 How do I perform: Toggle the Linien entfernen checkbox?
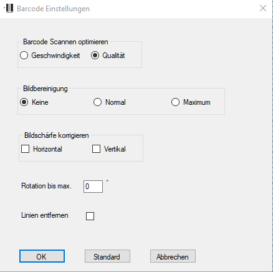(x=90, y=216)
